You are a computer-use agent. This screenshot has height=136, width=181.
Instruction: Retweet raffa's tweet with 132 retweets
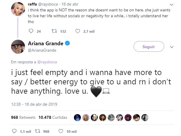coord(54,31)
